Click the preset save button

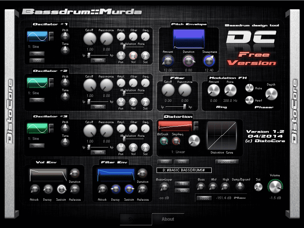(x=182, y=162)
